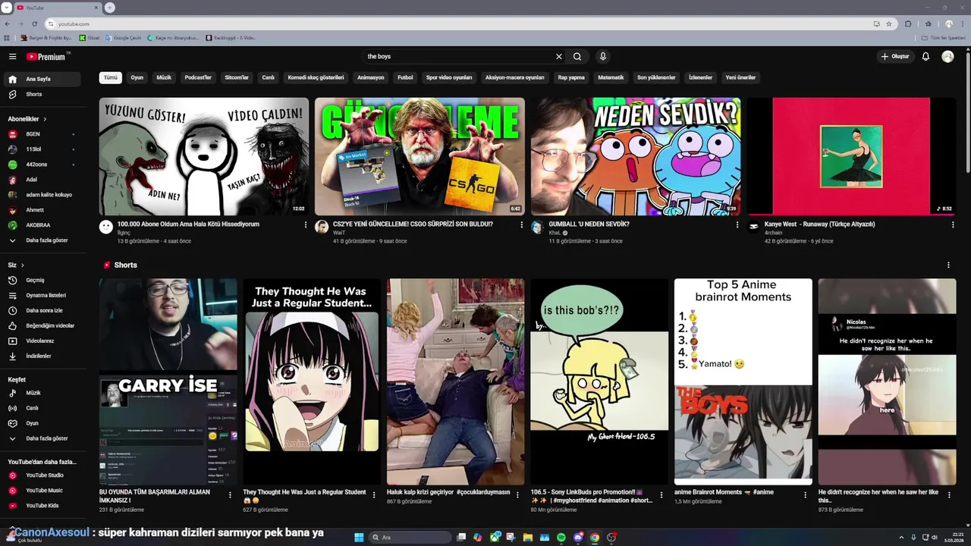Open Videolarınız in the sidebar
Image resolution: width=971 pixels, height=546 pixels.
click(43, 341)
